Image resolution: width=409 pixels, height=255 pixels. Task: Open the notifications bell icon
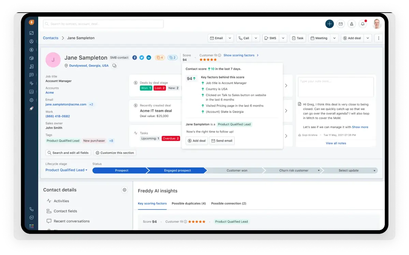[363, 24]
